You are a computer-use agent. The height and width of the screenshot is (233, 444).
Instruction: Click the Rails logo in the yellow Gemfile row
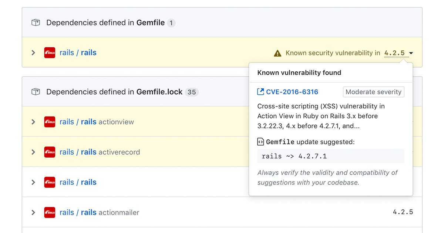50,53
